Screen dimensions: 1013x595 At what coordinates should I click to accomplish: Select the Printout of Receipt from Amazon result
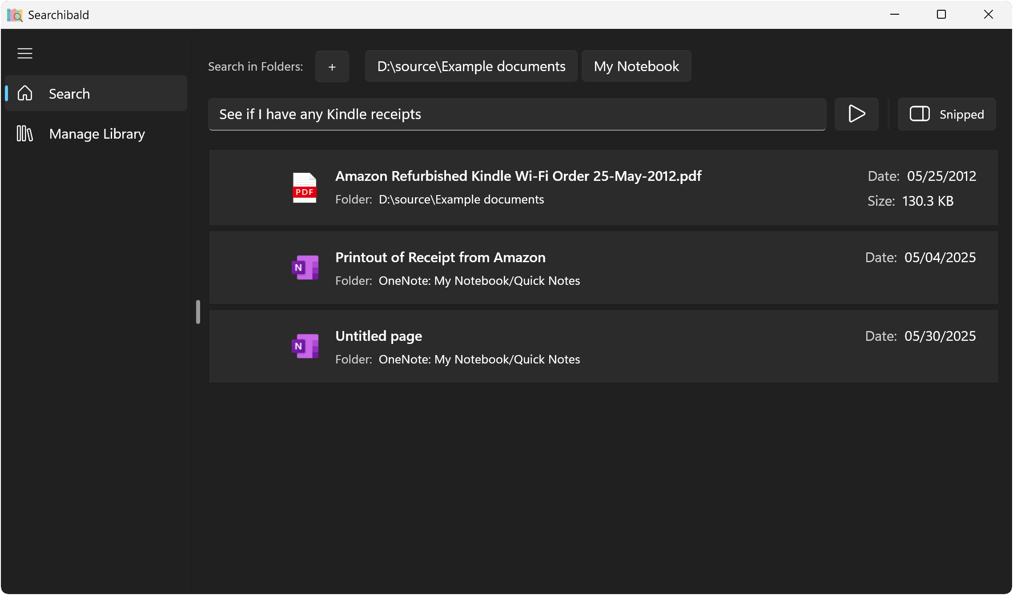(440, 257)
